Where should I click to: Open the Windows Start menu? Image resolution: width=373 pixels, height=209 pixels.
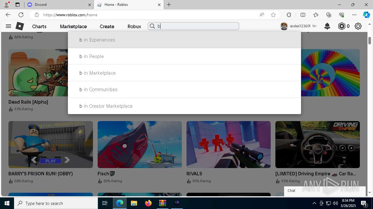[7, 203]
